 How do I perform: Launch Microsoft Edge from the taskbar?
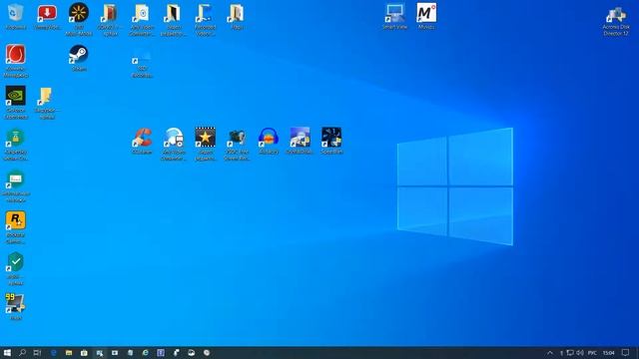(x=53, y=353)
